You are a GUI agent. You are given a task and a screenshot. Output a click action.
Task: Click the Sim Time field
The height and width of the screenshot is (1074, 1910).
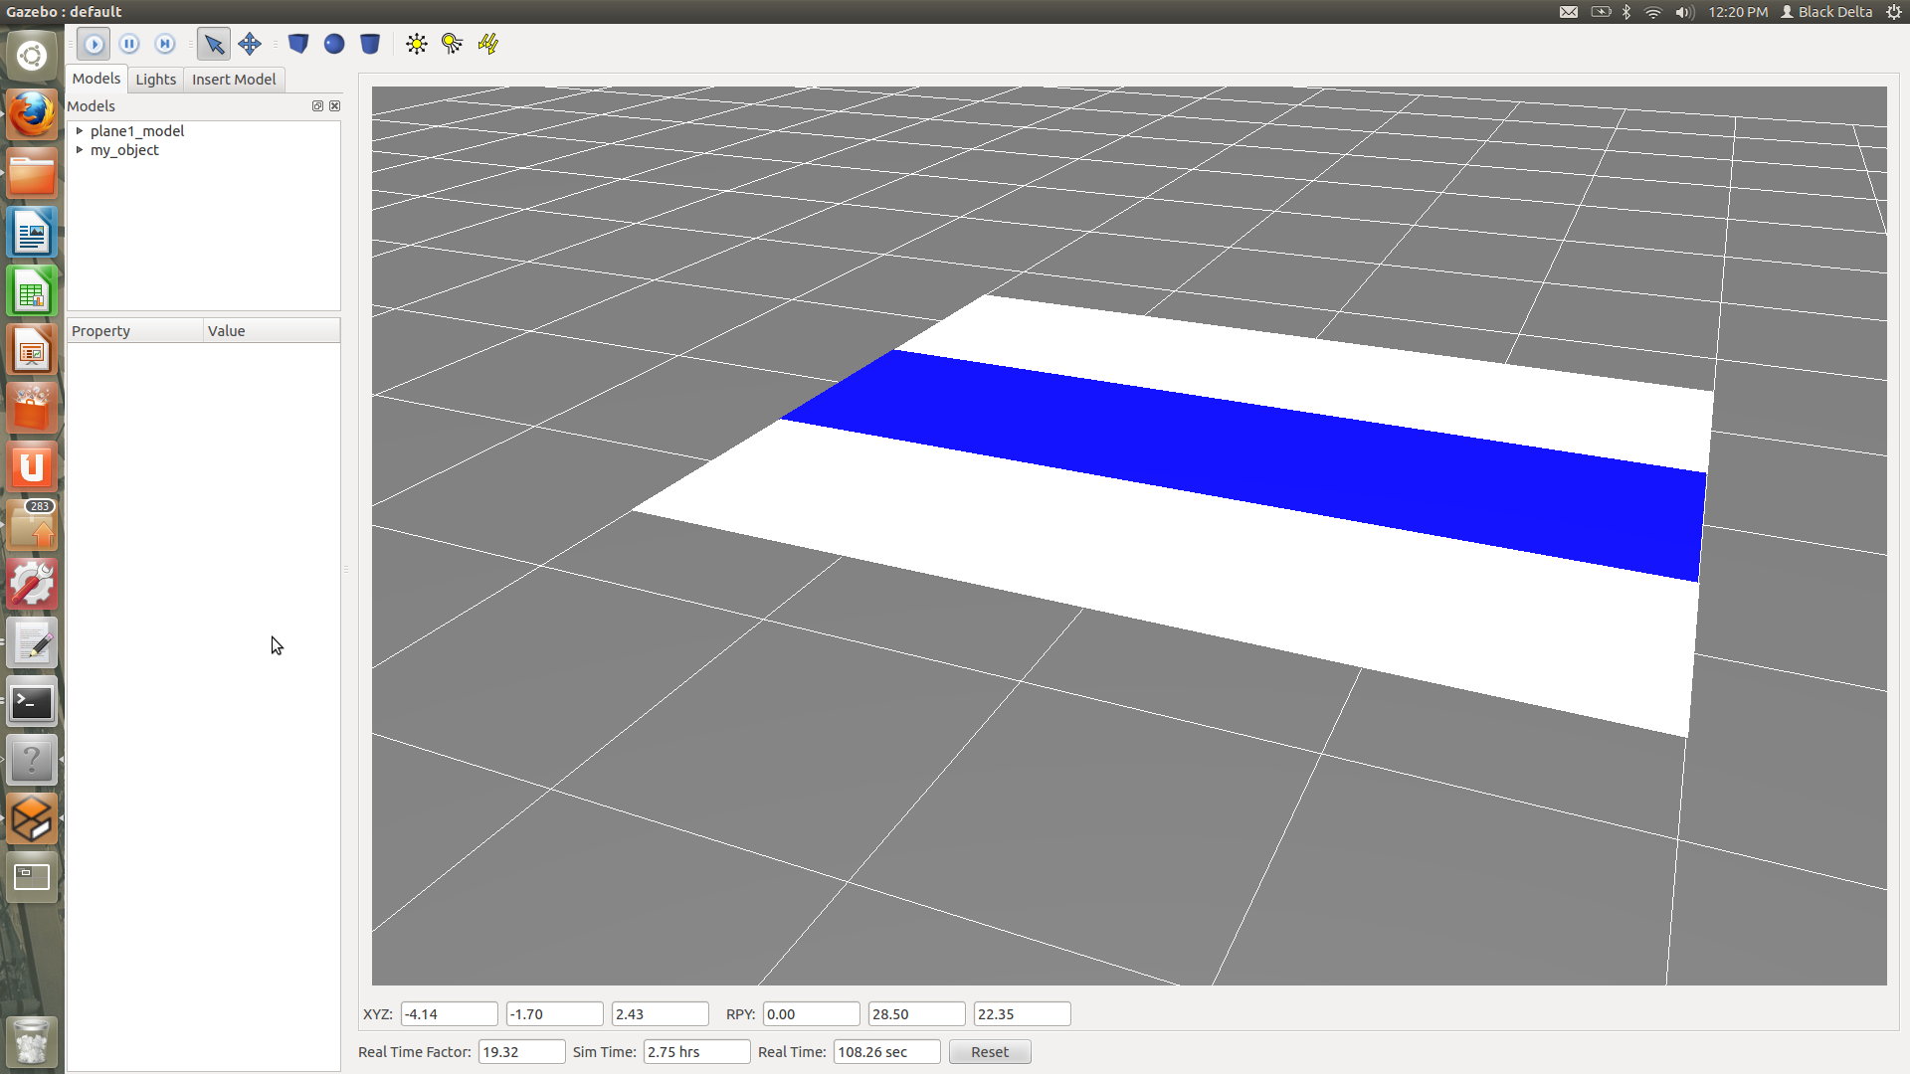[x=696, y=1052]
